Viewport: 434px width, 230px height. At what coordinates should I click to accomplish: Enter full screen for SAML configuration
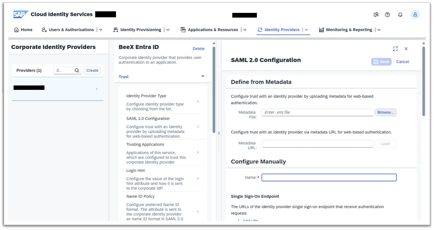click(395, 49)
